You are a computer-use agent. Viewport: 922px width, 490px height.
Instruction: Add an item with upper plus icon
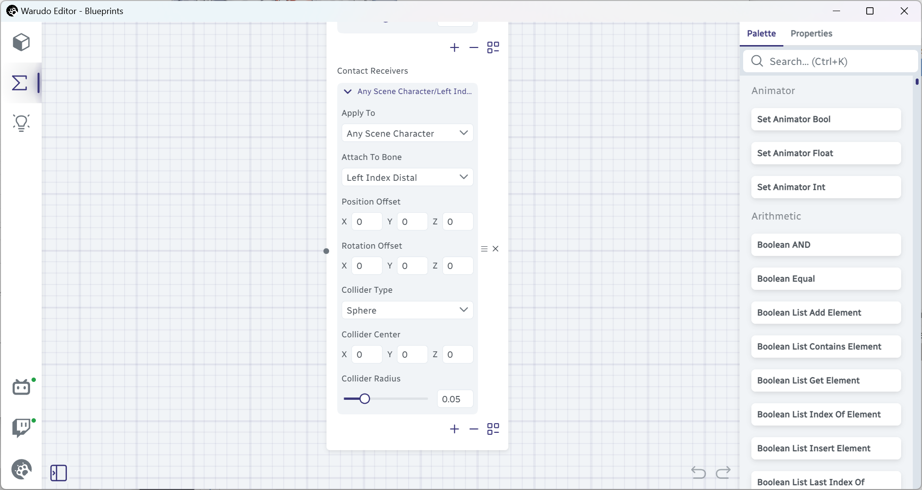click(x=454, y=47)
